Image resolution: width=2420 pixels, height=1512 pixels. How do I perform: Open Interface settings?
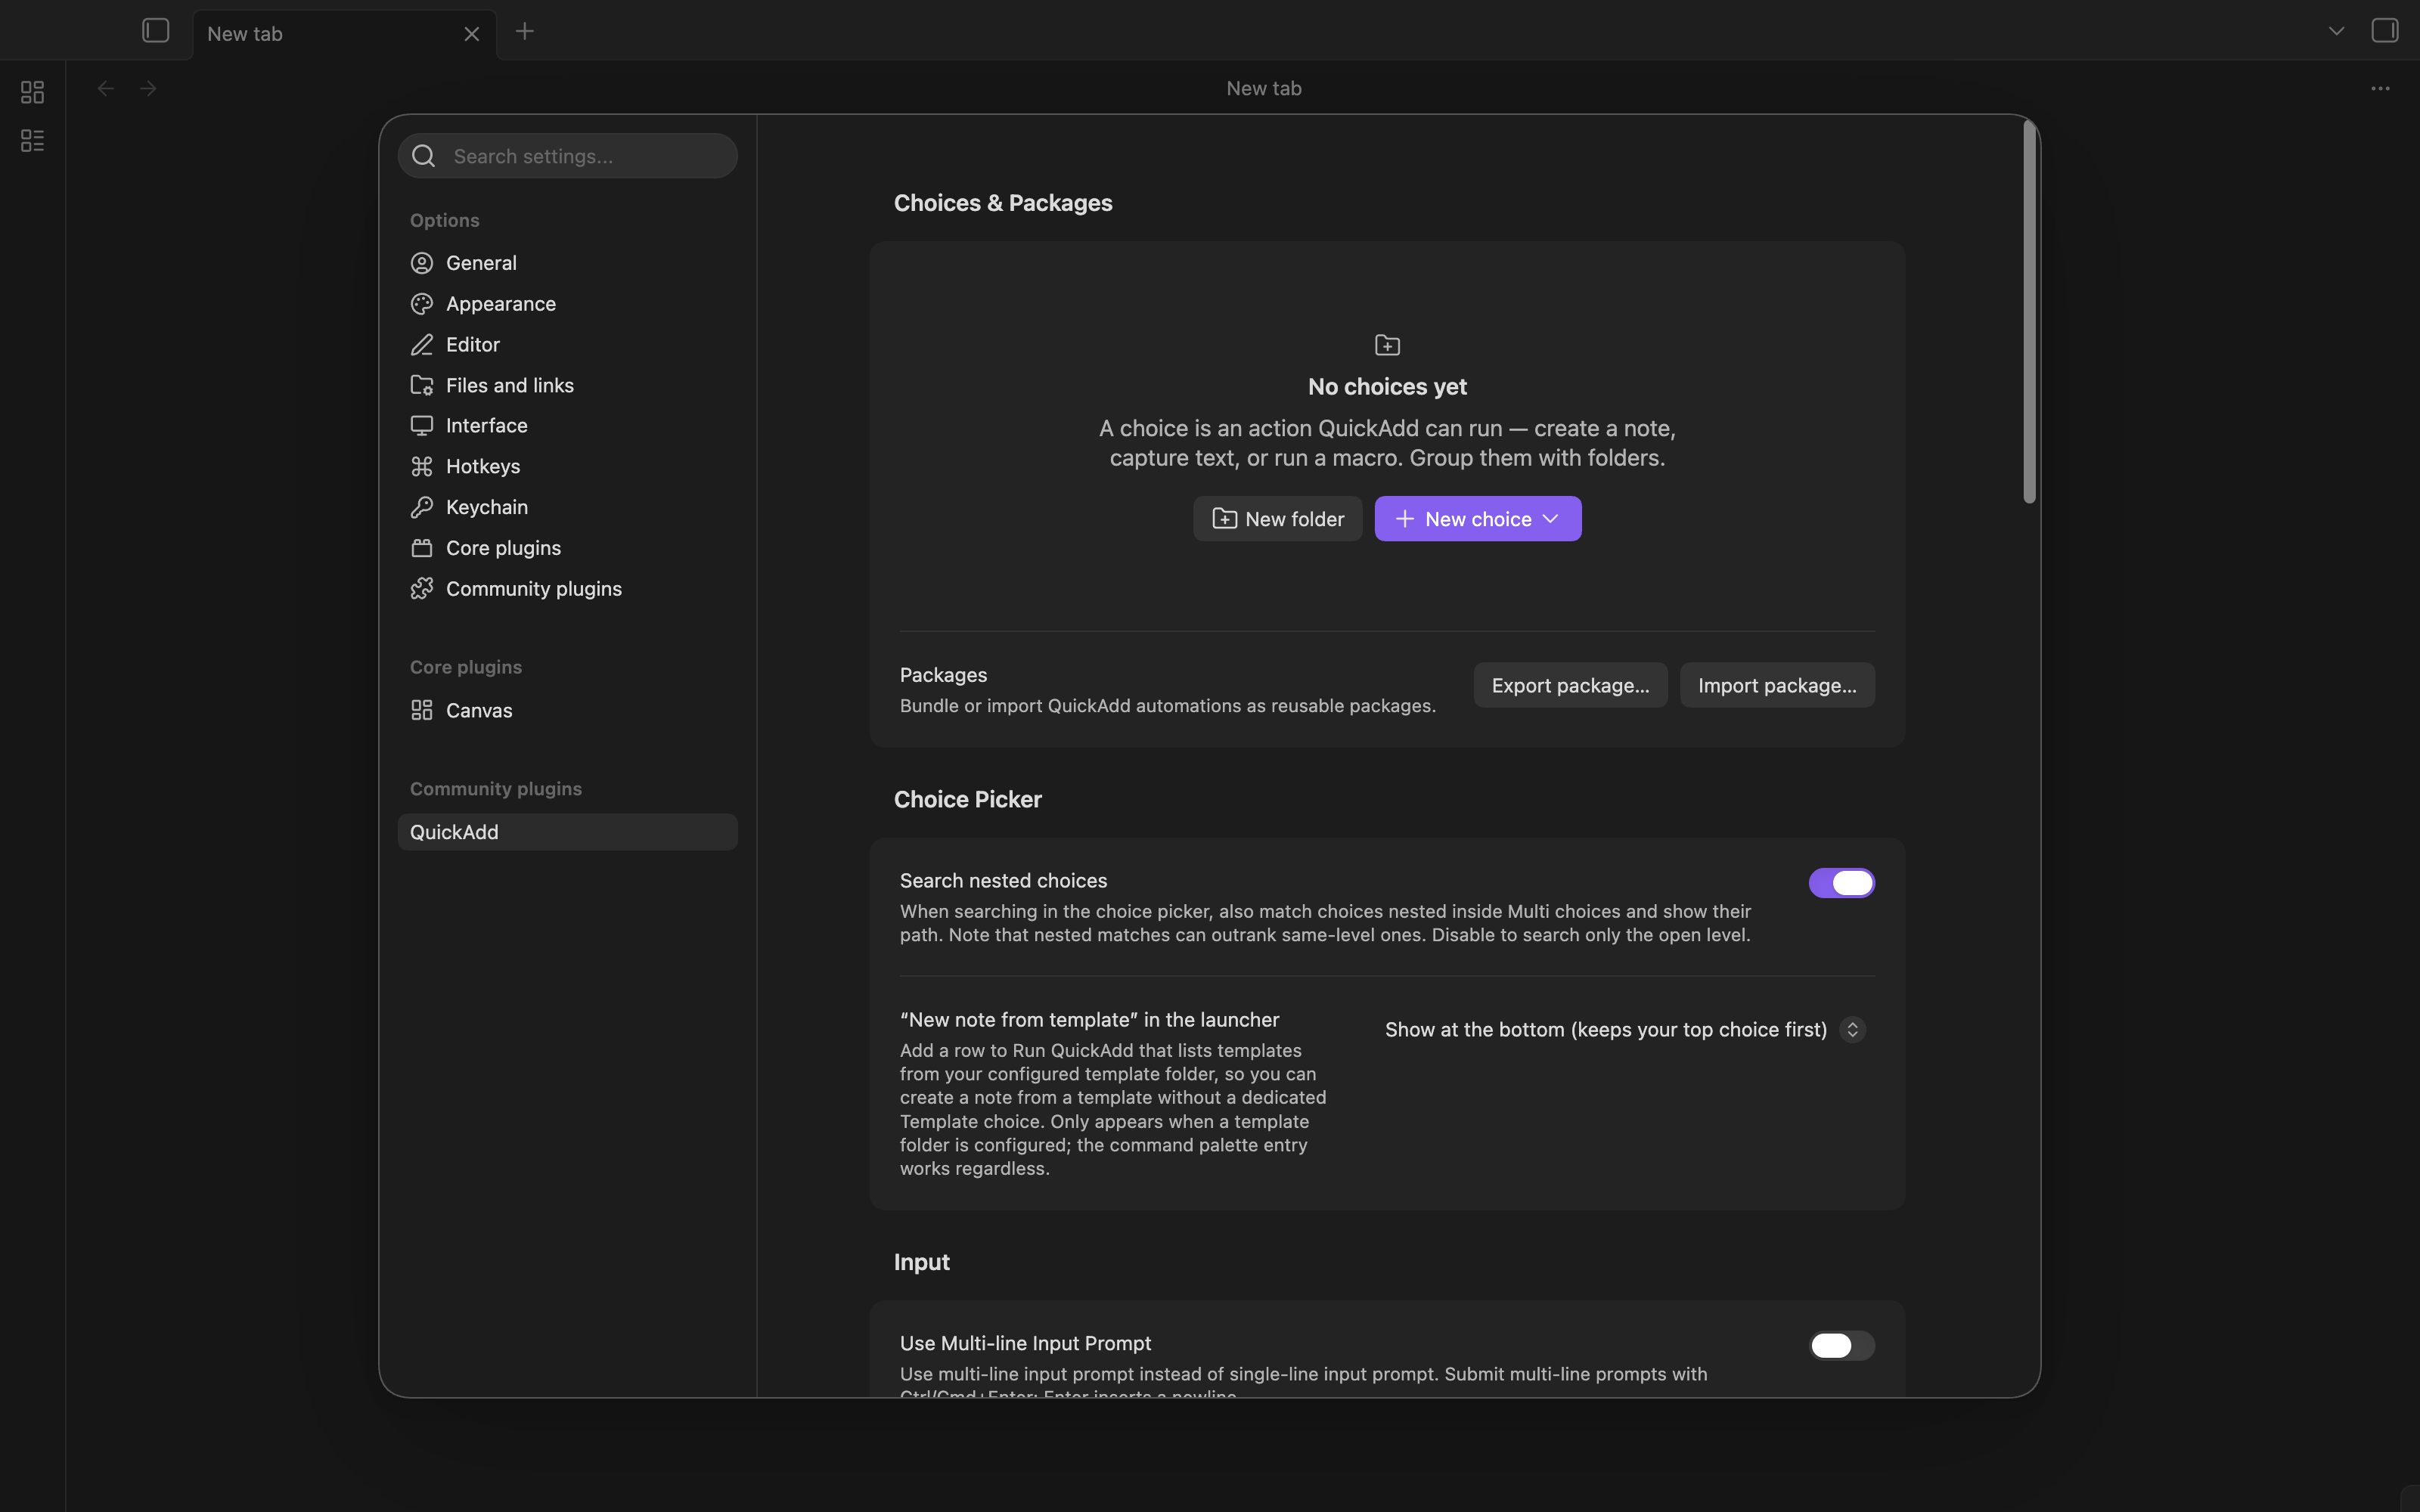[568, 426]
